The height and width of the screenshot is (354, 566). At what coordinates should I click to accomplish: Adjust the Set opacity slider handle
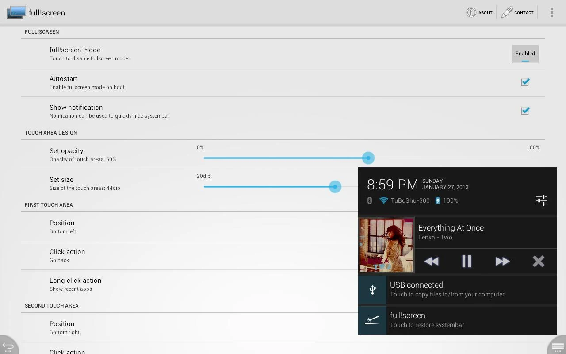(368, 158)
